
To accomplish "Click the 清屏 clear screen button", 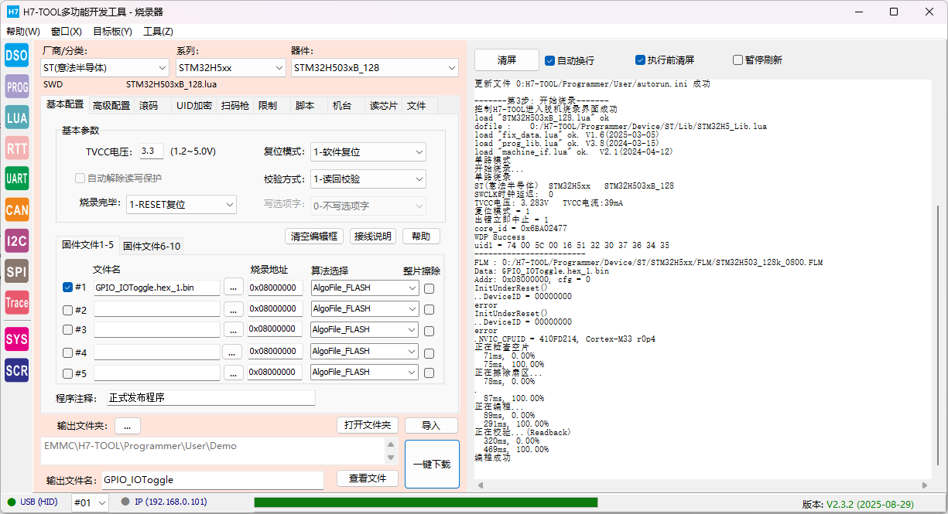I will pos(507,60).
